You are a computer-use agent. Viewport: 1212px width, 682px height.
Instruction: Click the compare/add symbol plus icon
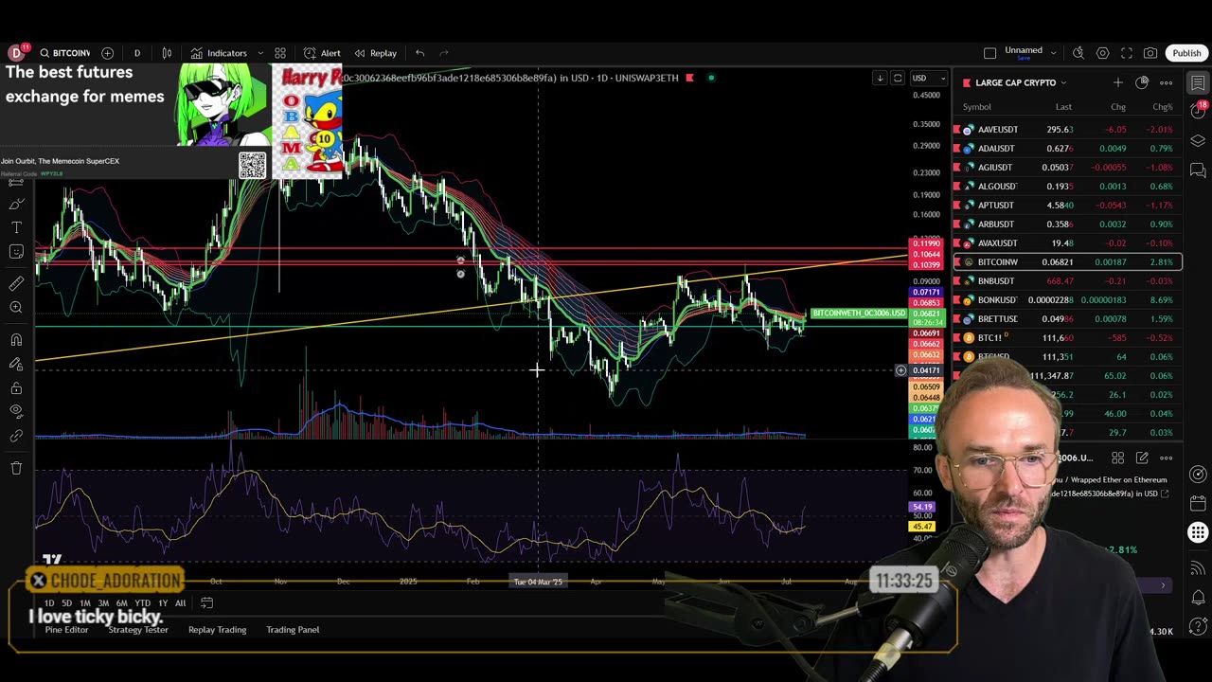(107, 53)
